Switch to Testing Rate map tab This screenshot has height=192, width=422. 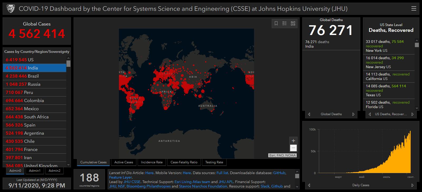coord(214,162)
